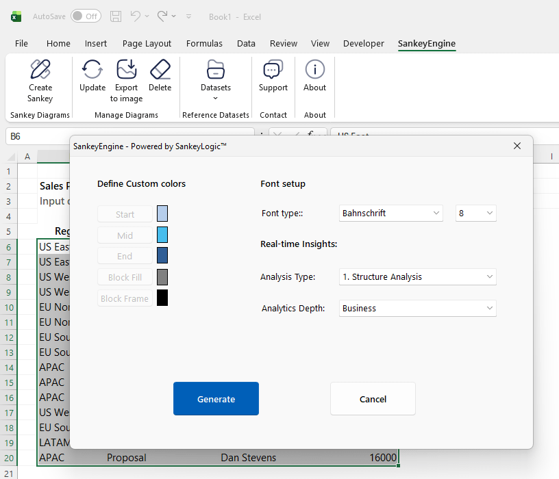Open the File menu tab
This screenshot has height=479, width=559.
coord(21,43)
